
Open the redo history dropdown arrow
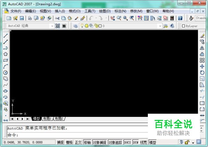point(106,18)
